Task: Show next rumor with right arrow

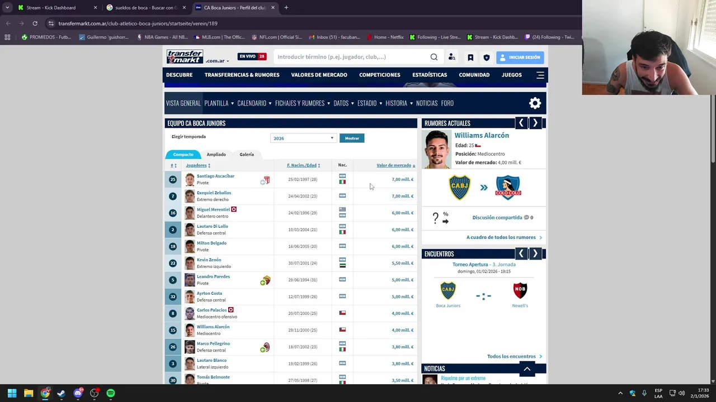Action: [x=535, y=123]
